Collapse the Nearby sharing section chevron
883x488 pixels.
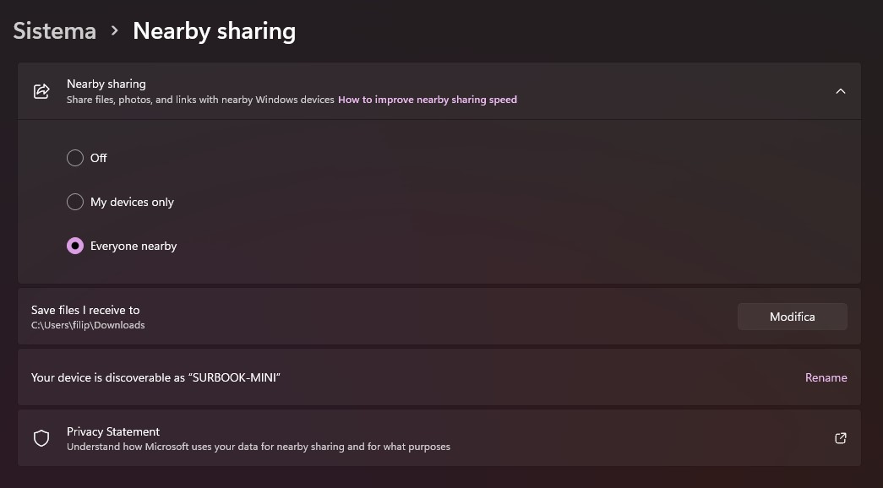pos(840,91)
